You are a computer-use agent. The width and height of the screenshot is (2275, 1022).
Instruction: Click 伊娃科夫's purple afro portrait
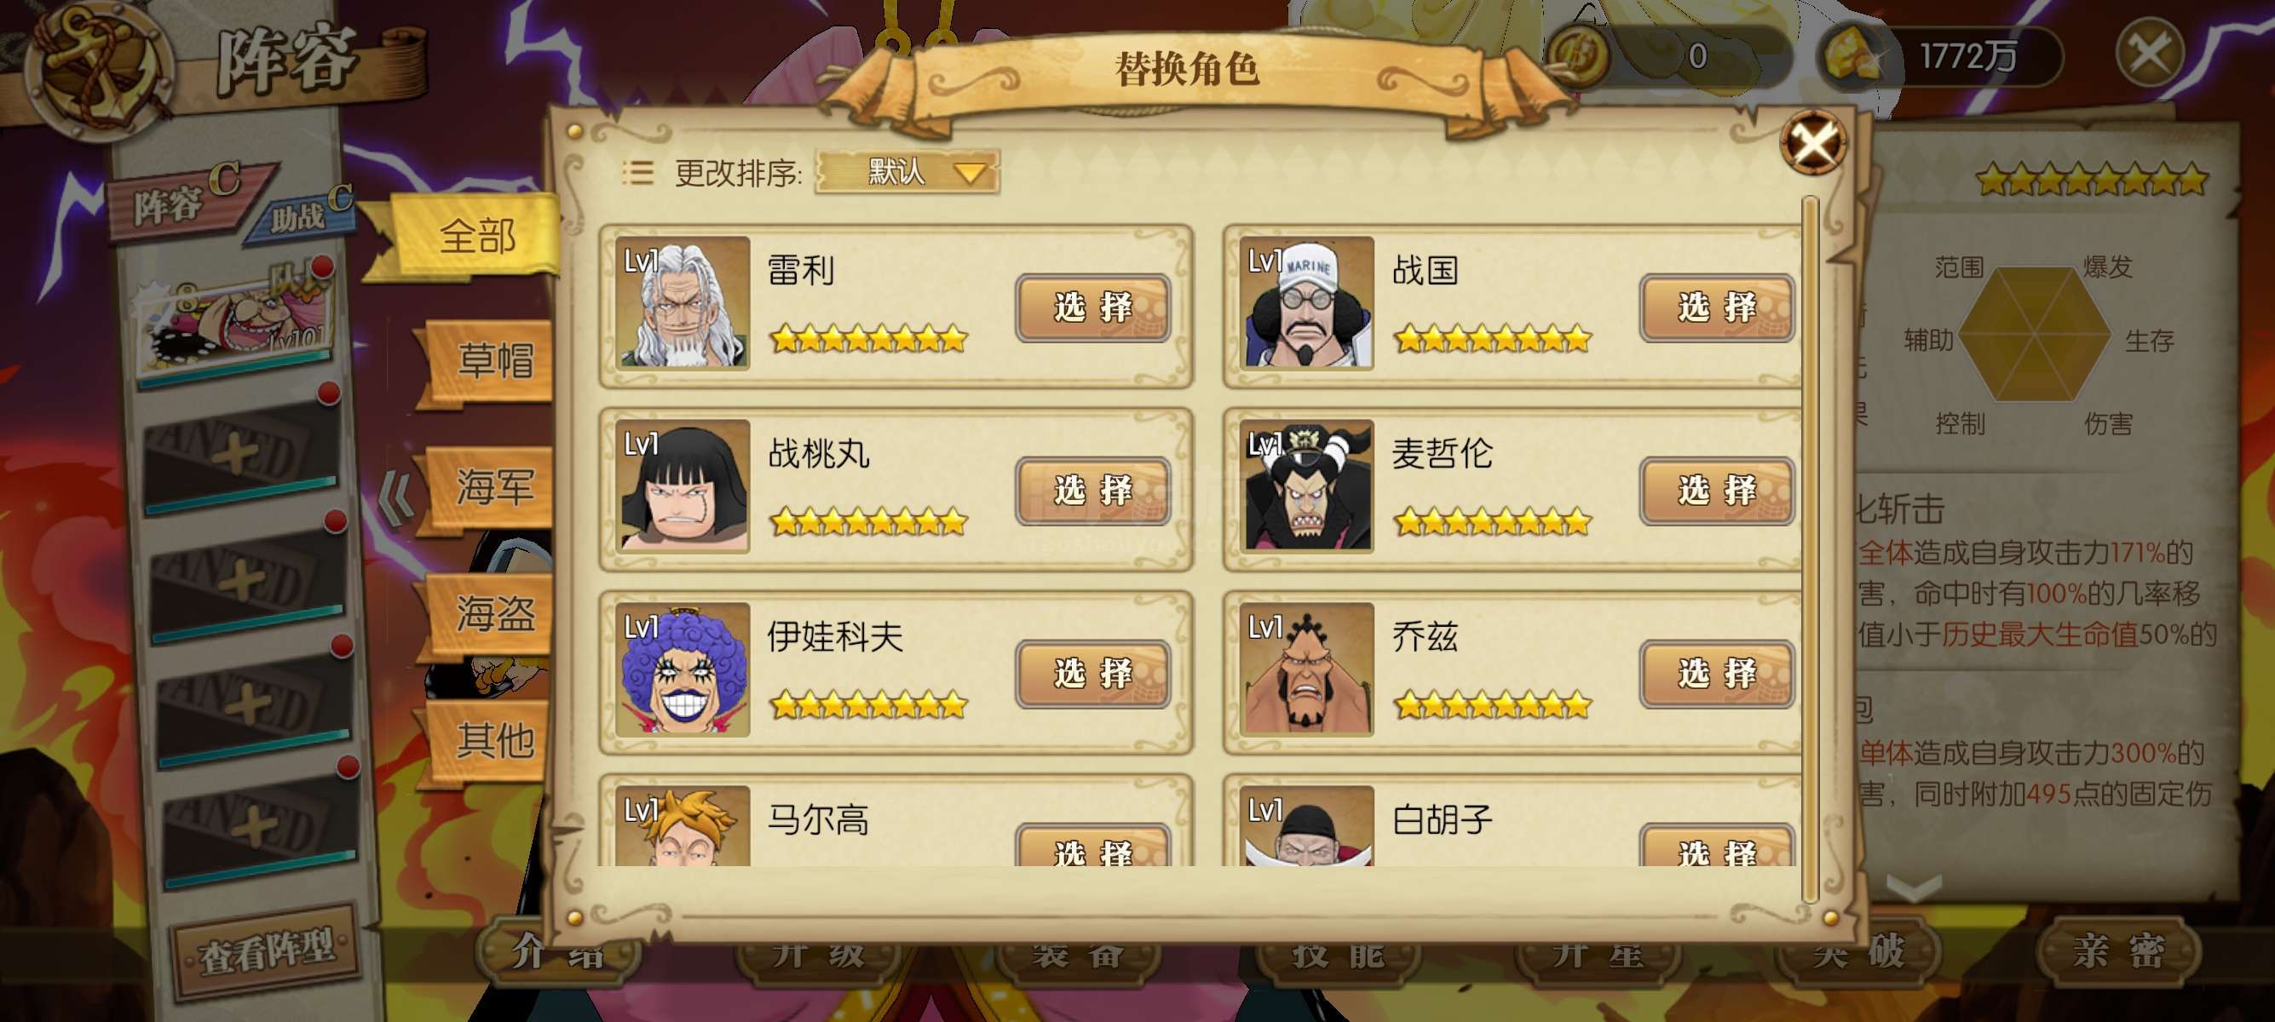[x=682, y=669]
